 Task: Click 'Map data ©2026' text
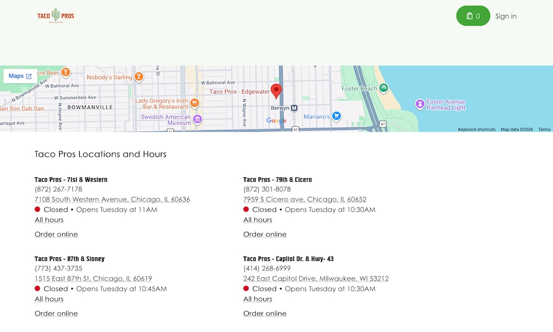coord(517,129)
